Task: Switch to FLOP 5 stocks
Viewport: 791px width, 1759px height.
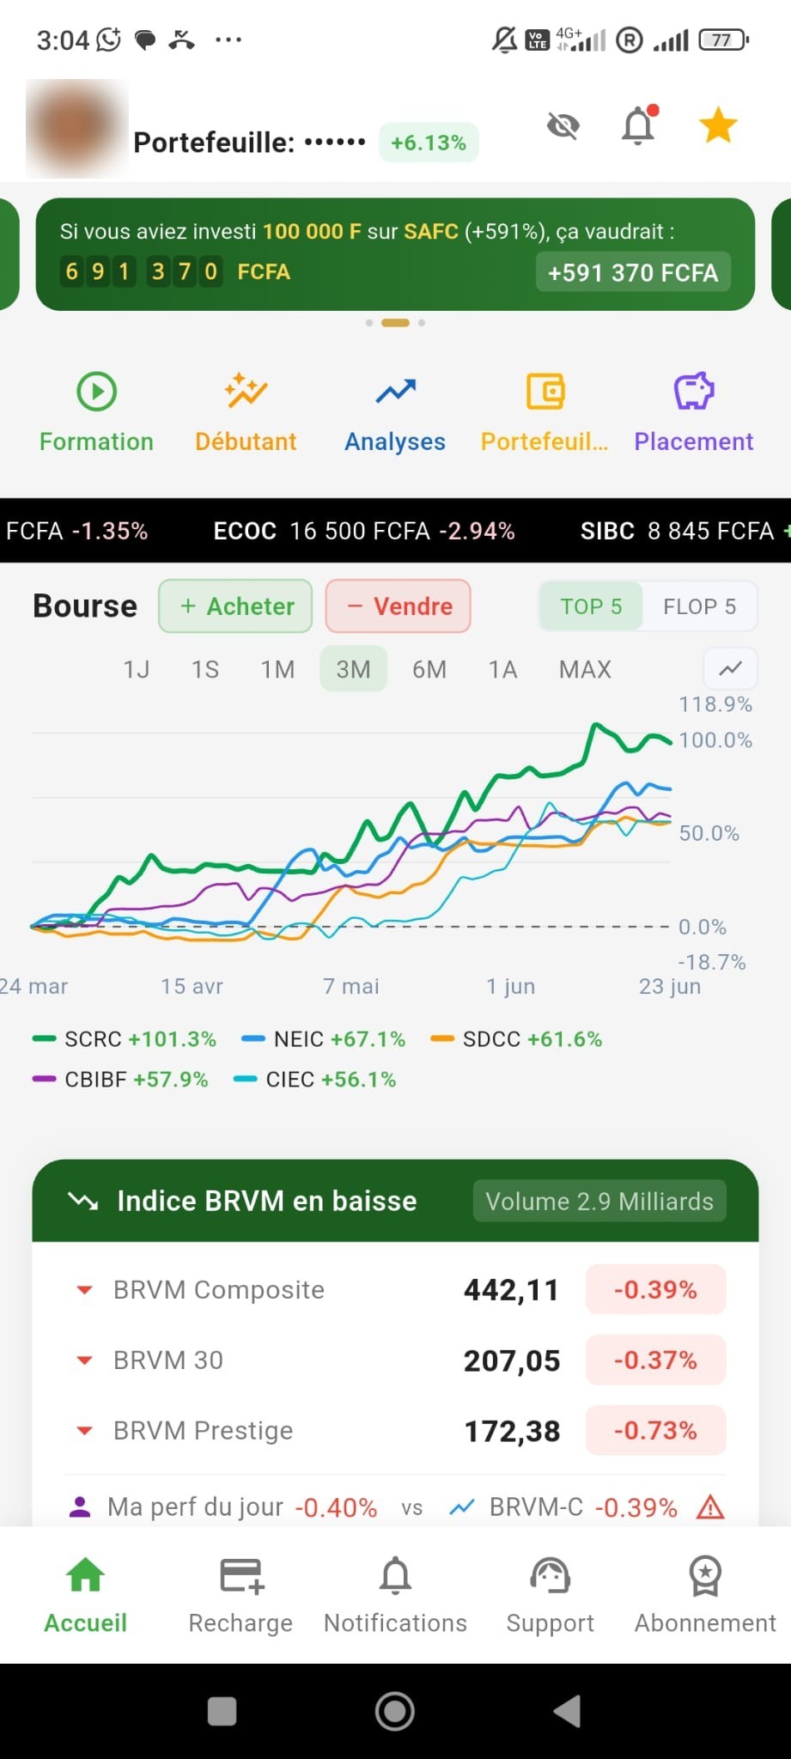Action: (699, 606)
